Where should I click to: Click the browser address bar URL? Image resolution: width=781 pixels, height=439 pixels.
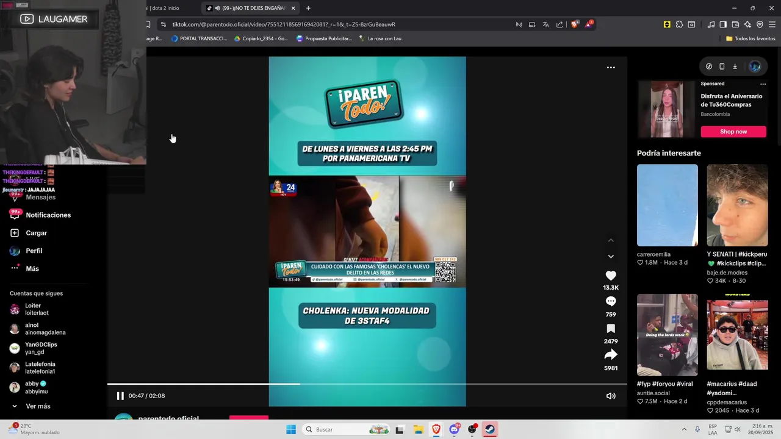284,24
